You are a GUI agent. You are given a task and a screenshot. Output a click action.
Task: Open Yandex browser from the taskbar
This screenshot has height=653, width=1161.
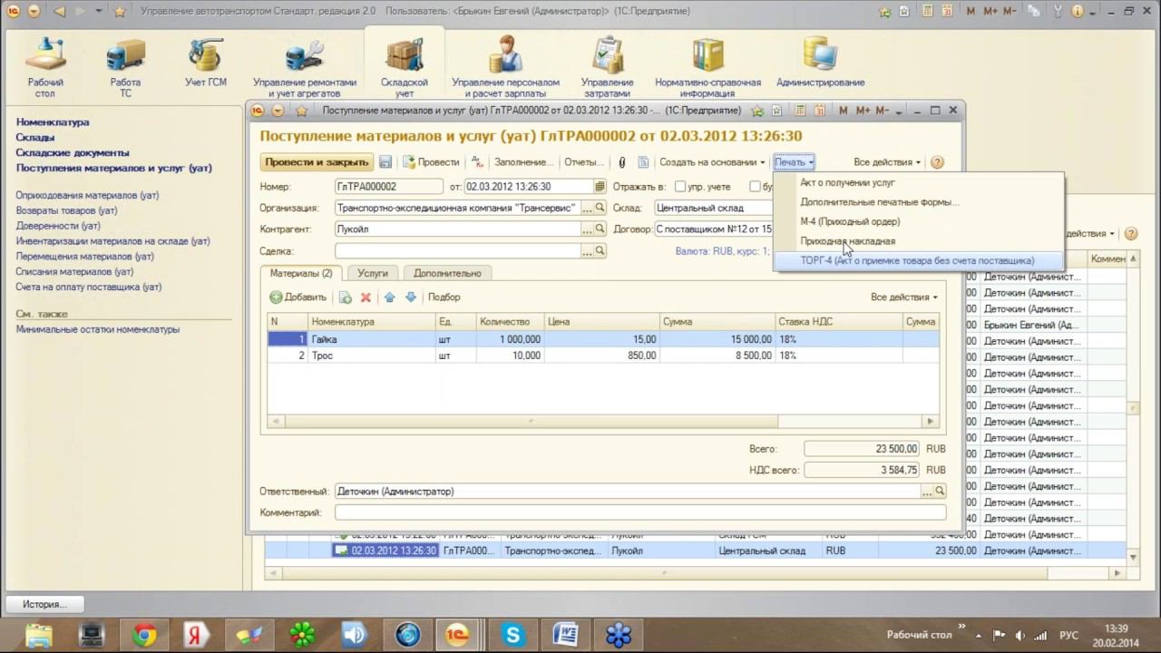coord(197,635)
